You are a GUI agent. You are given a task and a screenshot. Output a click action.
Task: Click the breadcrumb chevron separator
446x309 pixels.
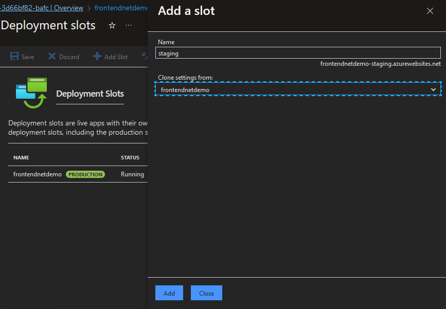[x=89, y=8]
